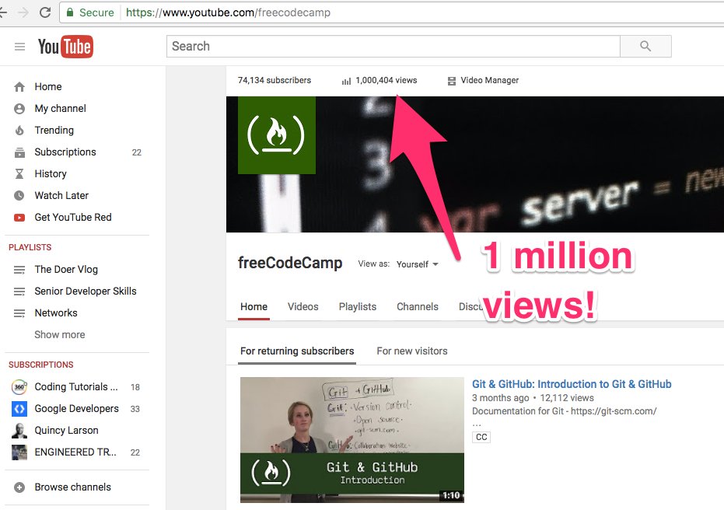The height and width of the screenshot is (510, 724).
Task: Play the Git & GitHub video thumbnail
Action: [352, 440]
